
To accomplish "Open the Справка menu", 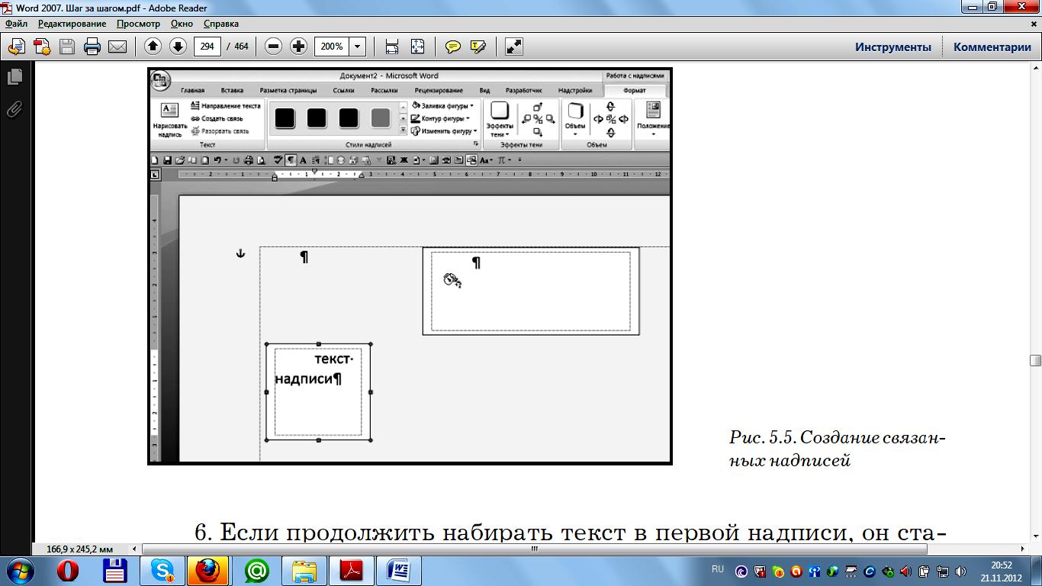I will (x=221, y=24).
